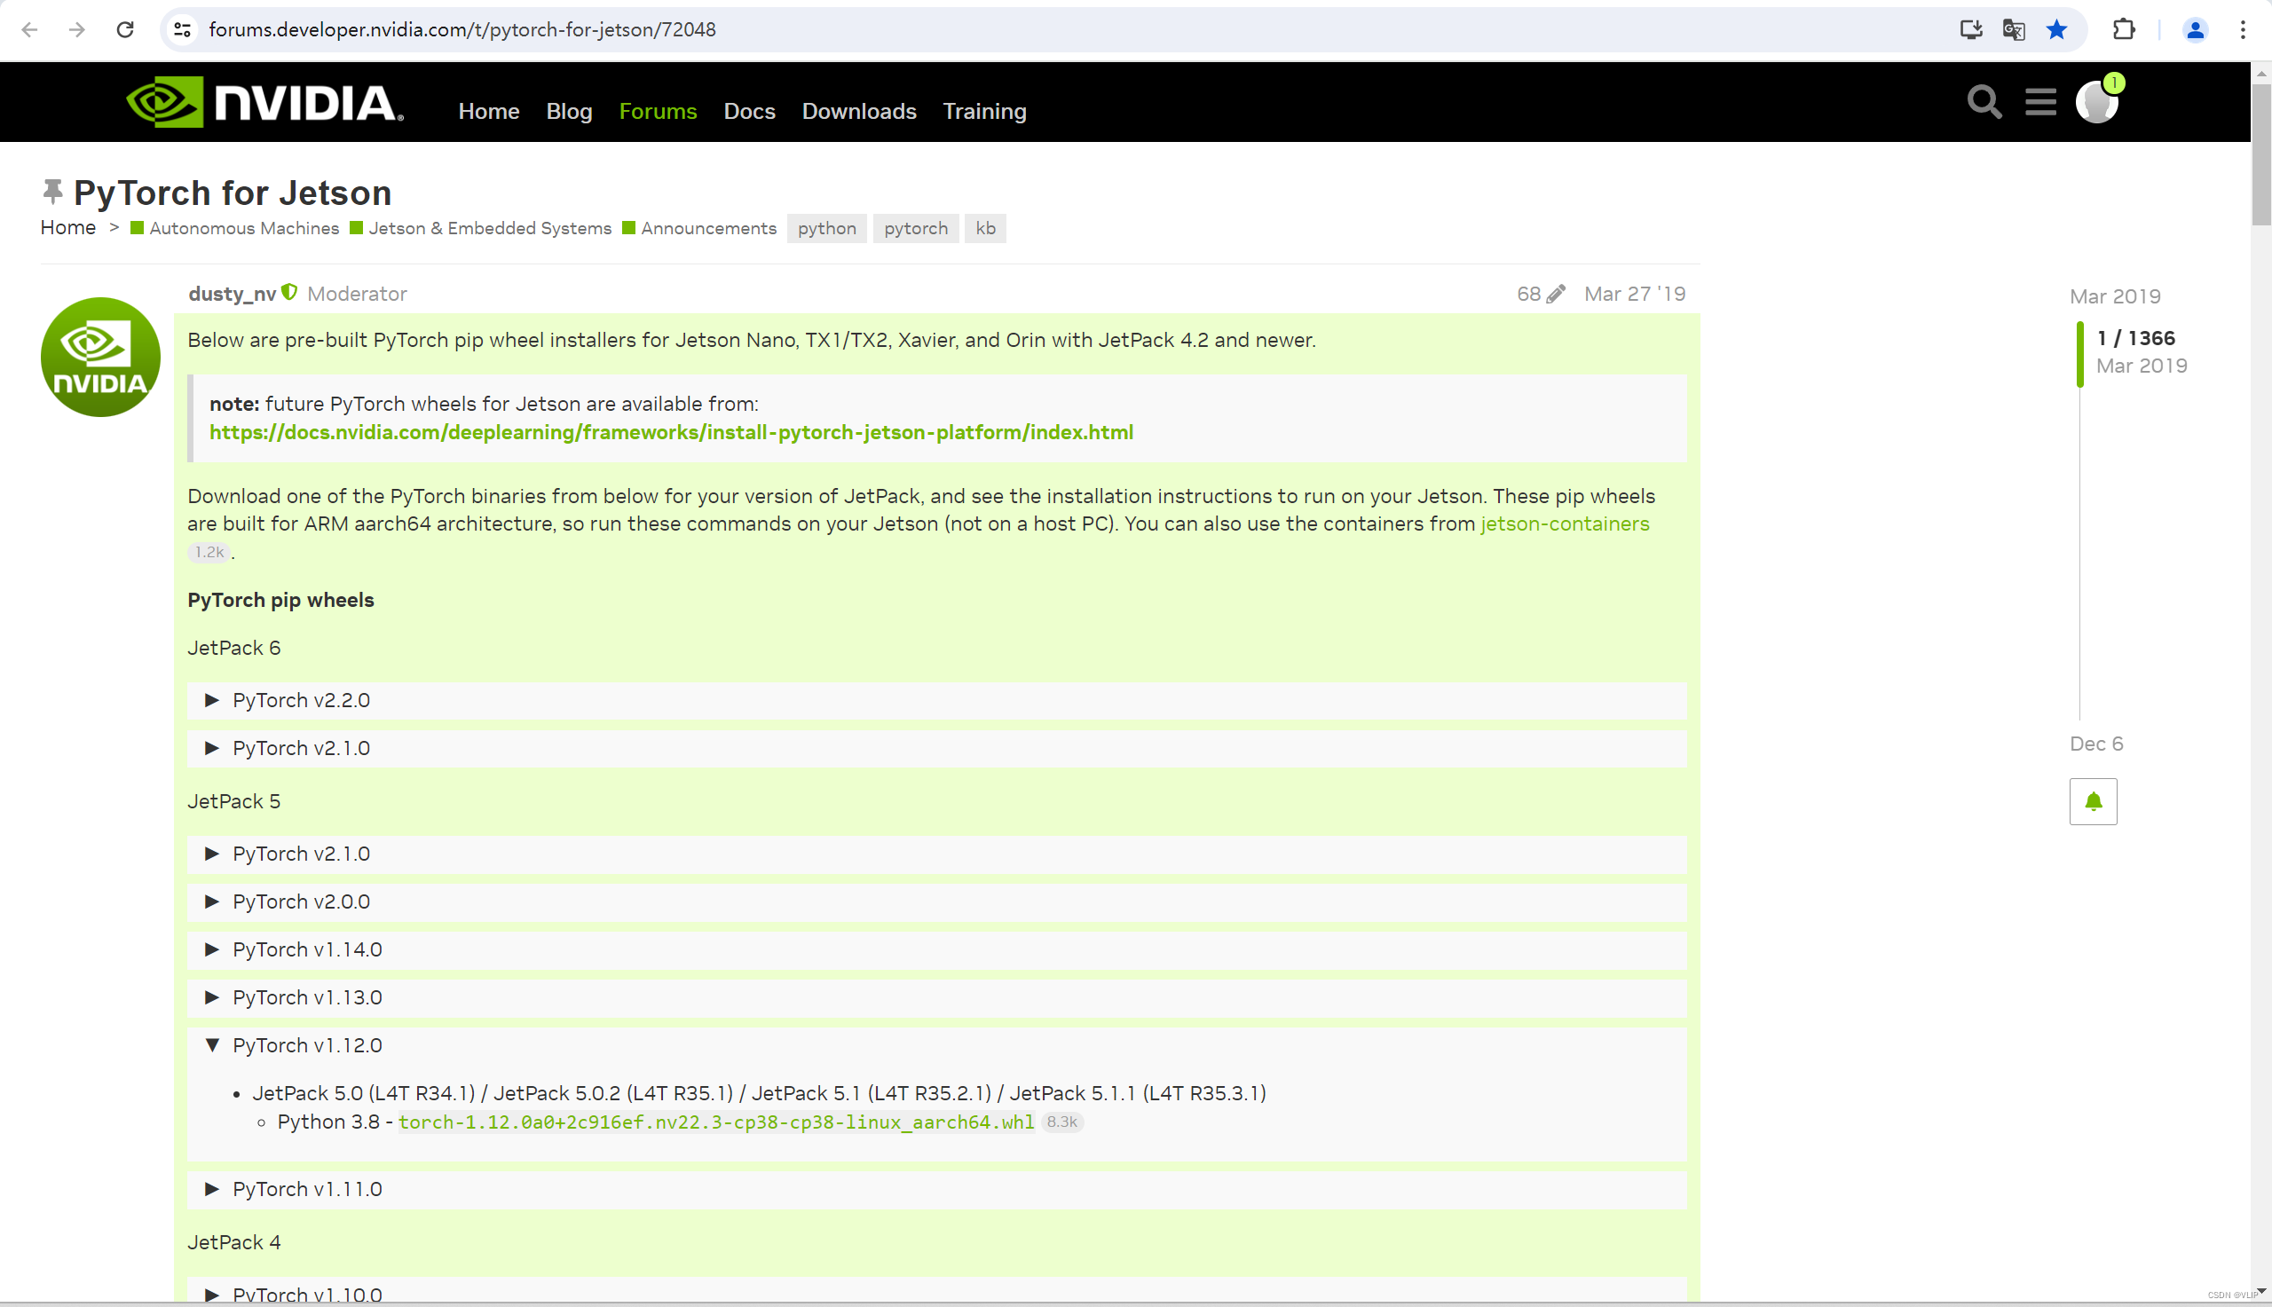The image size is (2272, 1307).
Task: Open the Downloads menu item
Action: [x=858, y=111]
